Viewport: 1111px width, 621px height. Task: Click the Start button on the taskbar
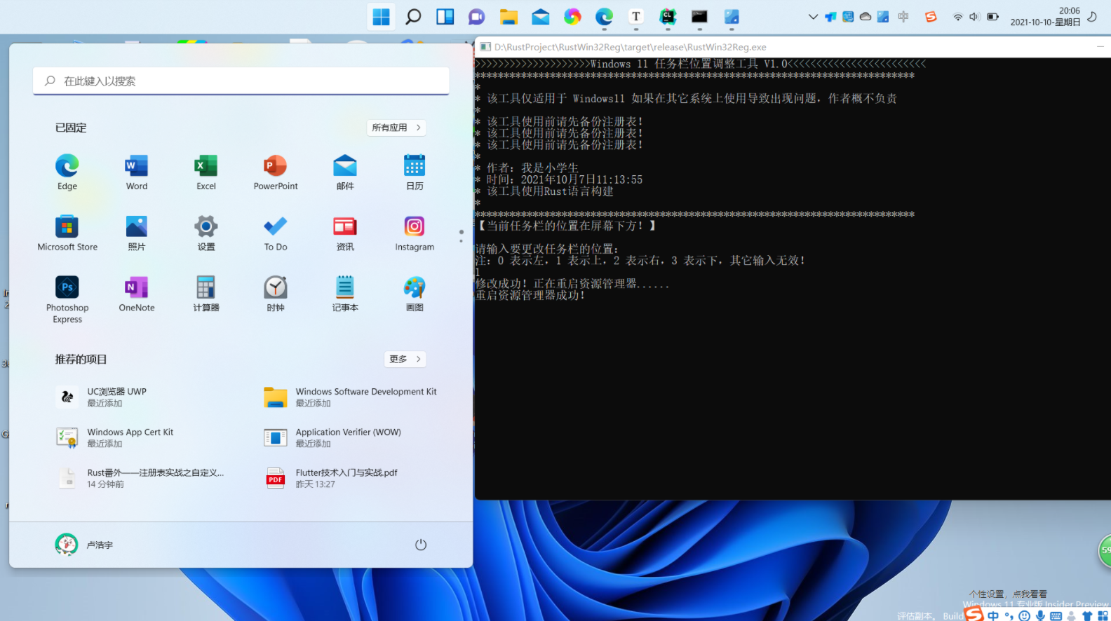point(381,17)
